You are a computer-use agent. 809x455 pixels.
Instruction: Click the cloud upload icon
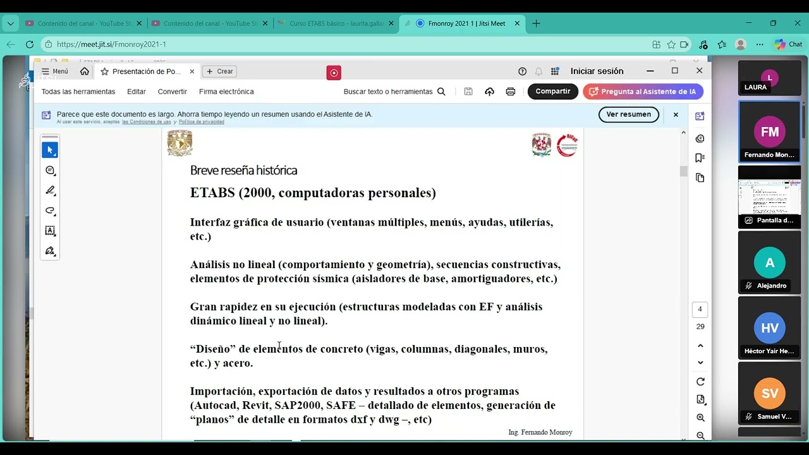tap(489, 92)
